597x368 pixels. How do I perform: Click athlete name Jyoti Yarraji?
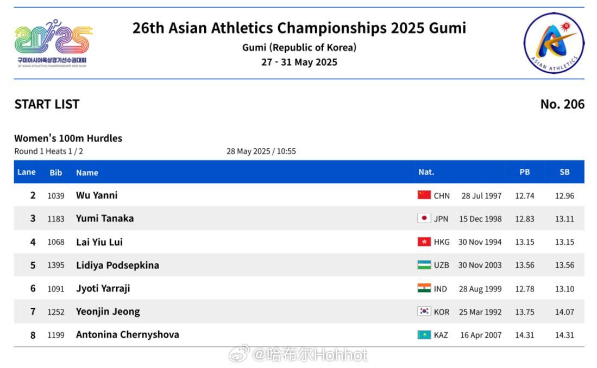tap(103, 288)
